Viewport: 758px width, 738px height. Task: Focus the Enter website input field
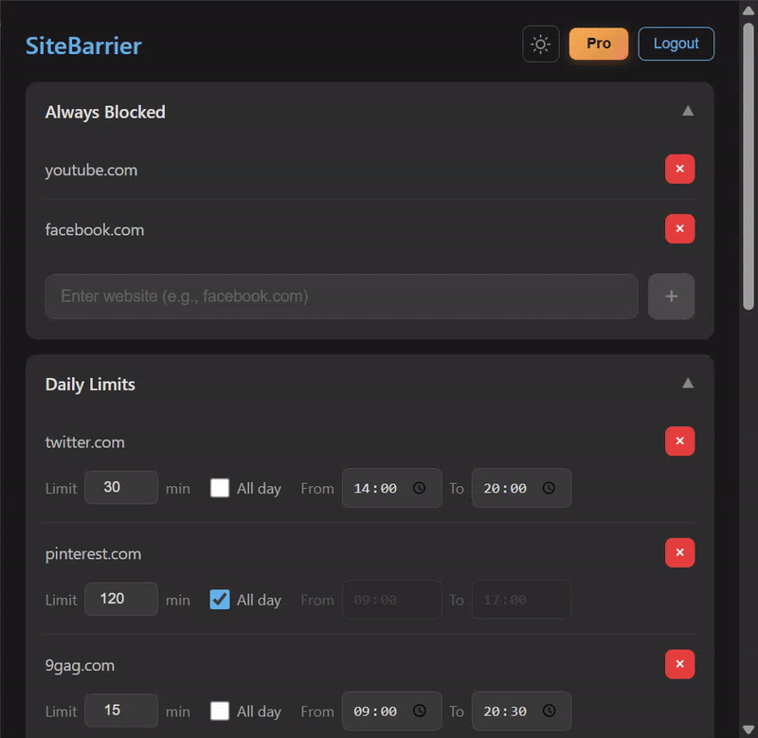pos(341,297)
